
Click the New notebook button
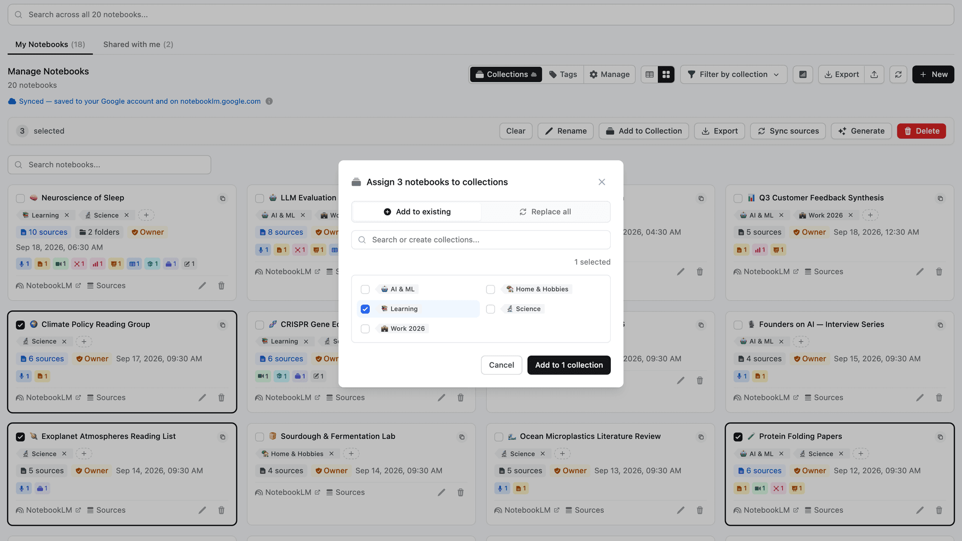933,75
